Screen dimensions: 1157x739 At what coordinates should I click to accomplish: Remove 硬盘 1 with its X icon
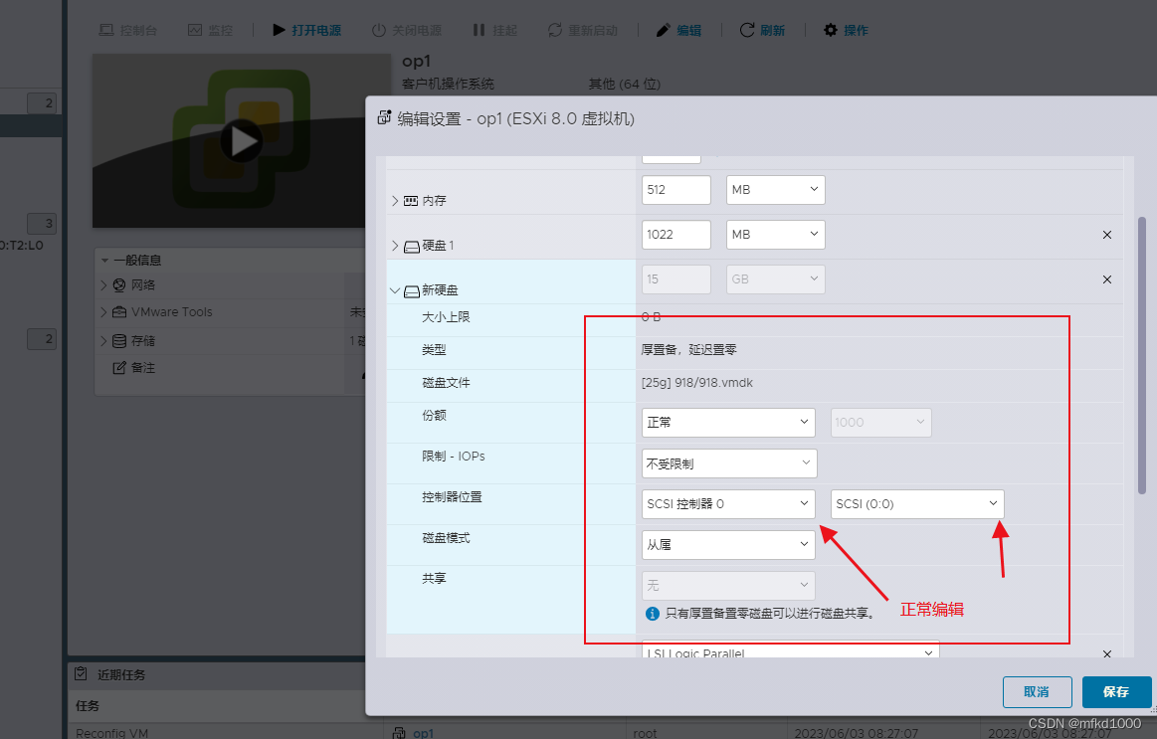1107,235
